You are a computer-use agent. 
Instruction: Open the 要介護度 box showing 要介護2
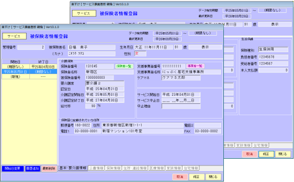click(x=104, y=83)
